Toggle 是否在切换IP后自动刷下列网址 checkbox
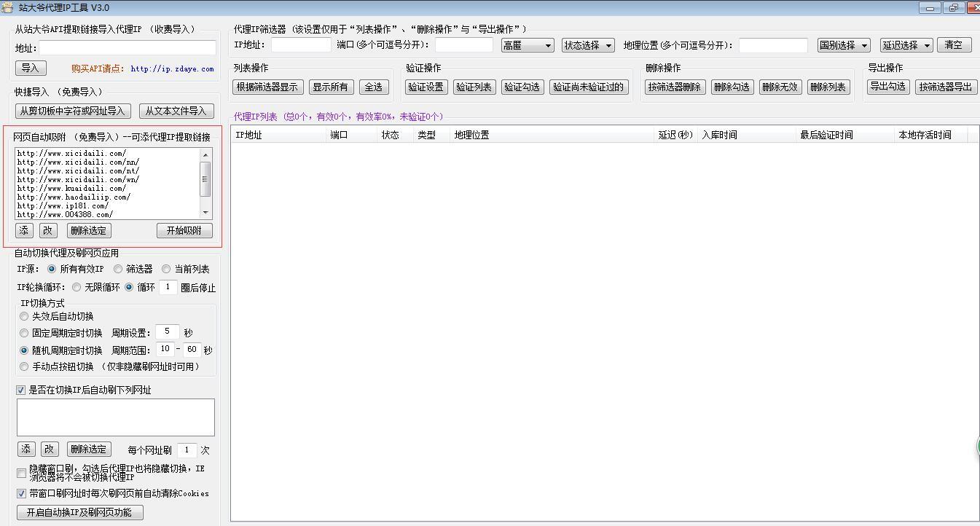The width and height of the screenshot is (980, 526). [x=21, y=390]
